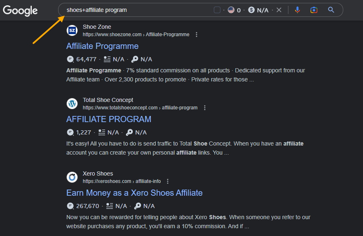Click the dollar sign CPC icon

tap(251, 10)
